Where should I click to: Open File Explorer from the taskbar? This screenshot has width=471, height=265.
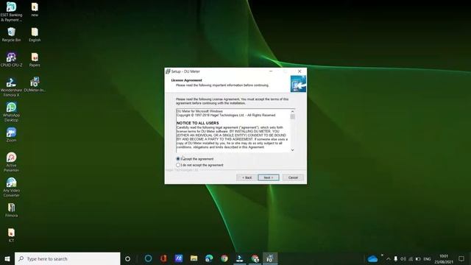point(194,258)
